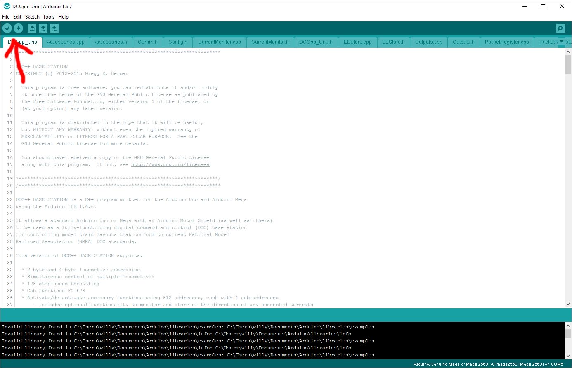This screenshot has width=572, height=368.
Task: Click 'using the Arduino IDE 1.6.6.' line
Action: pyautogui.click(x=56, y=206)
